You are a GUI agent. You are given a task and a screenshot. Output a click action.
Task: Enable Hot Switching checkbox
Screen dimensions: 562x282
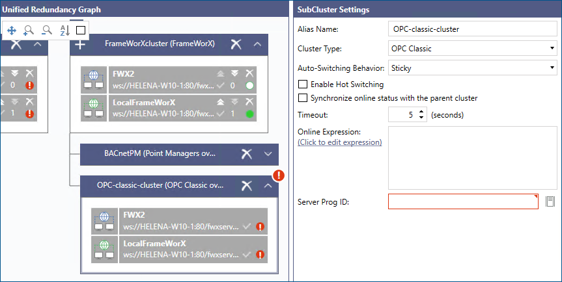(x=303, y=84)
